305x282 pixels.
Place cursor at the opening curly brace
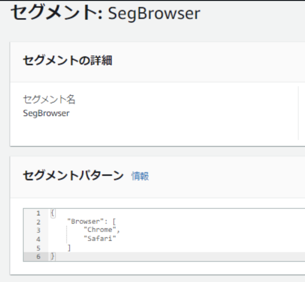click(53, 213)
